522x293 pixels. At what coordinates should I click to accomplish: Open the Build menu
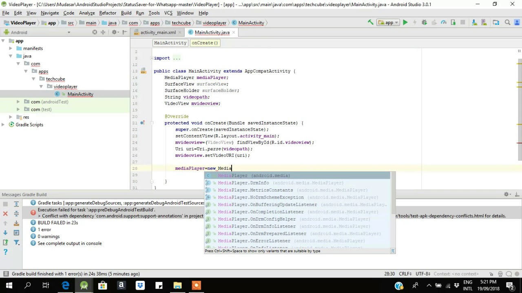[126, 13]
